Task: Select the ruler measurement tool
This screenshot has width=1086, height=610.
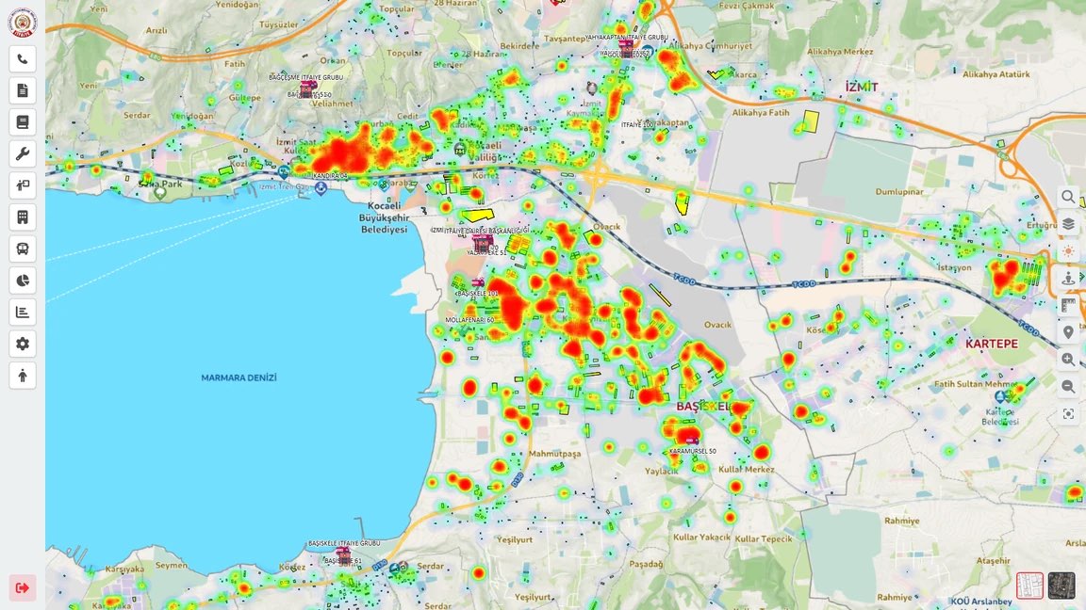Action: [x=1068, y=306]
